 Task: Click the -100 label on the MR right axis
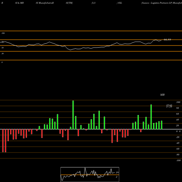click(178, 161)
